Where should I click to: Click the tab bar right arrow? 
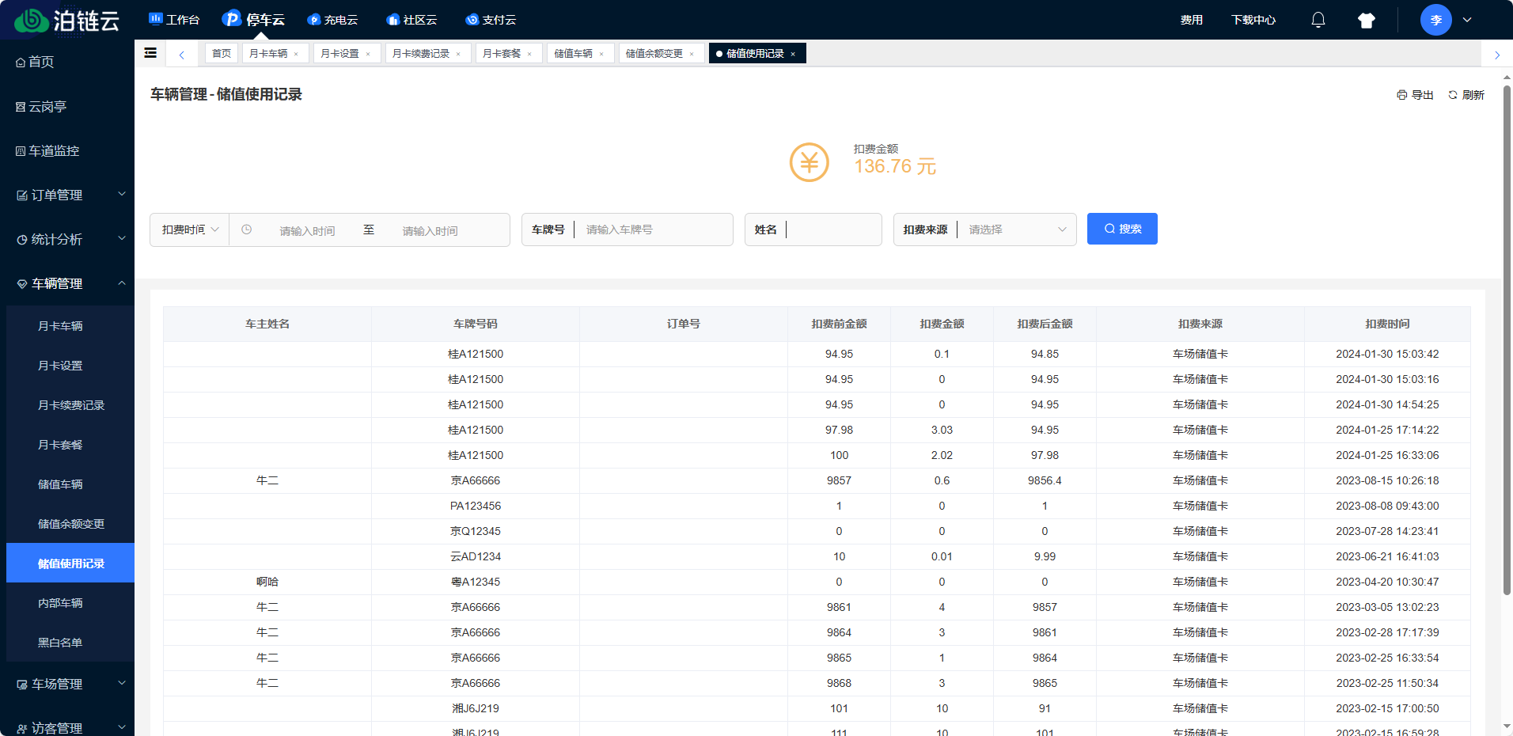click(x=1497, y=55)
